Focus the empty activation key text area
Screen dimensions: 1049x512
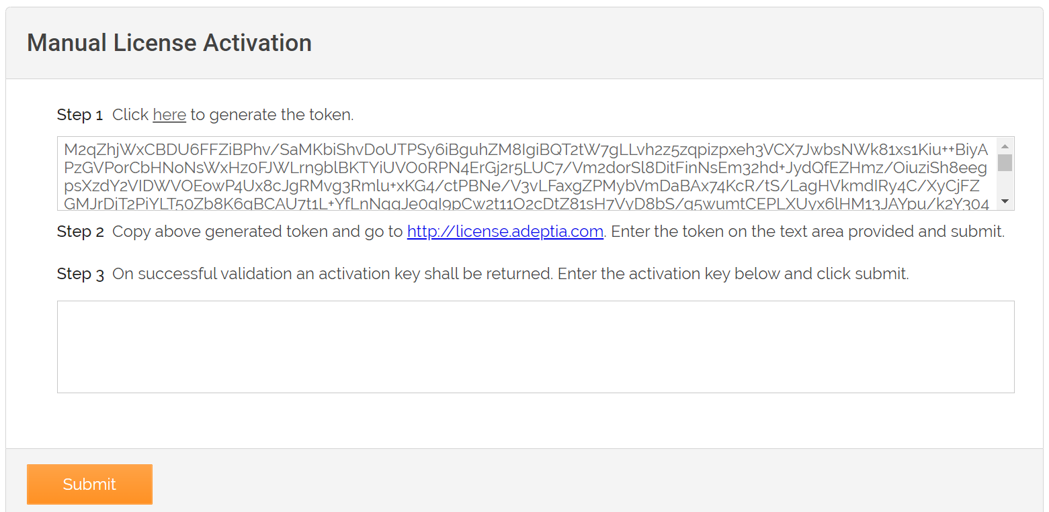click(536, 347)
